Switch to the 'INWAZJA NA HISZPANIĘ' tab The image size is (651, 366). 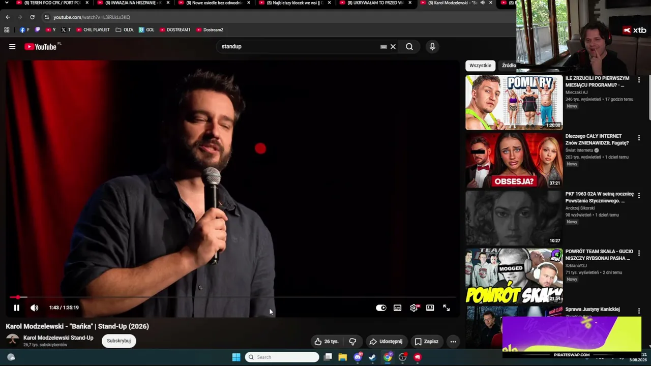[133, 3]
